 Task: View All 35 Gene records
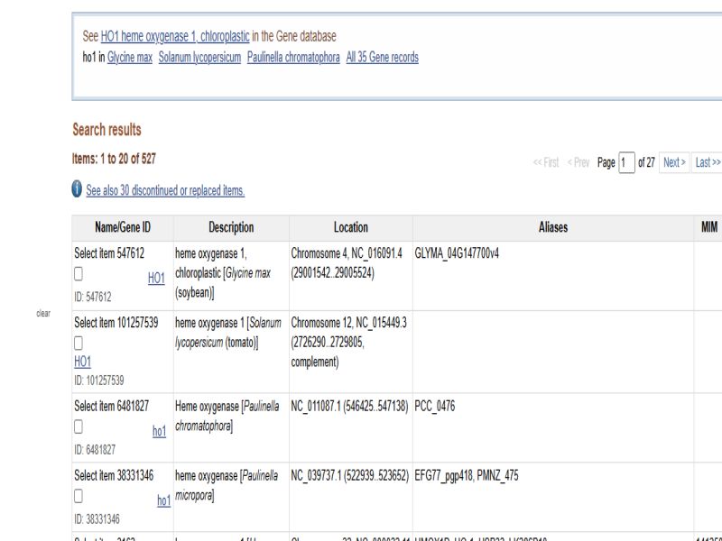pyautogui.click(x=382, y=57)
